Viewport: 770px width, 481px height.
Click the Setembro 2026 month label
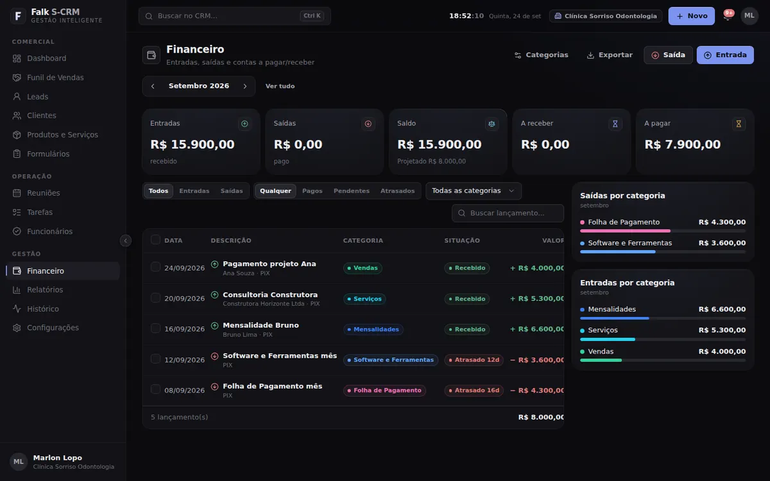coord(199,86)
